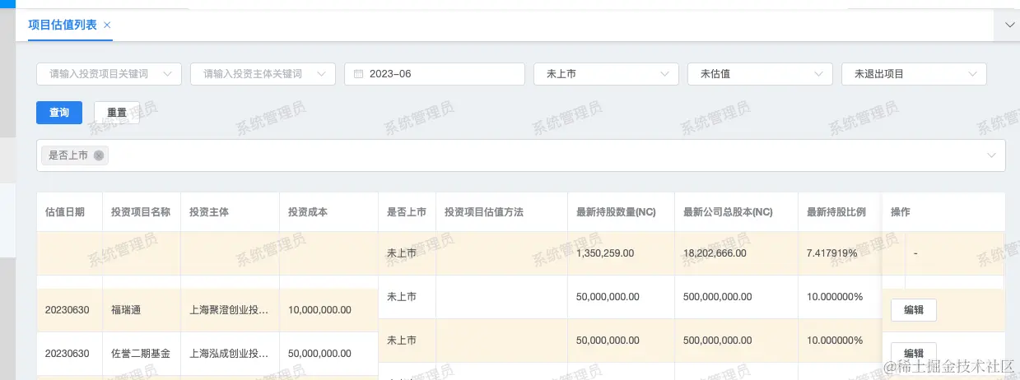Click the 投资成本 column header
The height and width of the screenshot is (380, 1020).
(x=328, y=212)
